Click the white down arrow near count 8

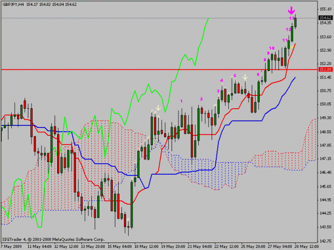(x=158, y=108)
